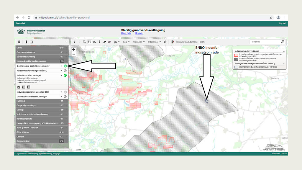
Task: Click the red question mark help icon
Action: (x=173, y=42)
